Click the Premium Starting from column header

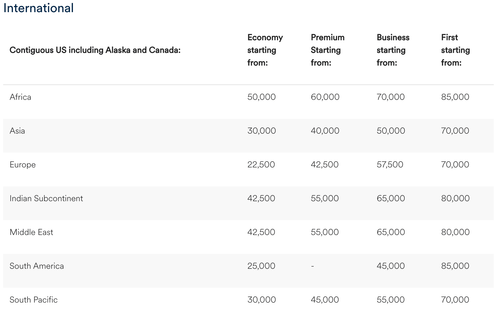click(x=328, y=50)
